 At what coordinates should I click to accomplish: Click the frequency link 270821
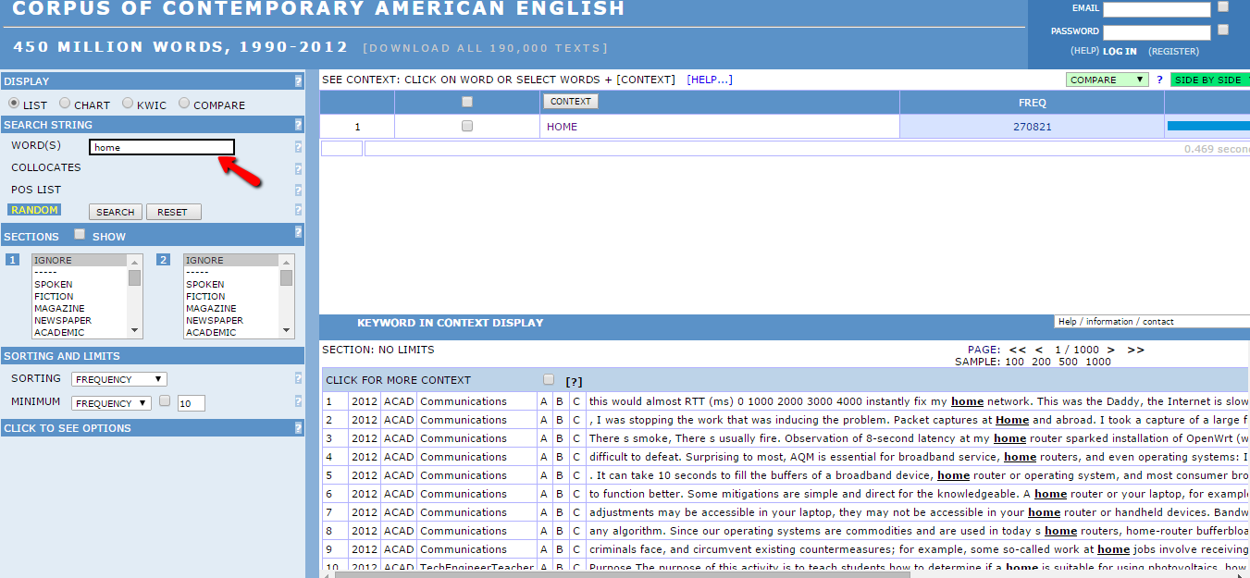(1032, 127)
